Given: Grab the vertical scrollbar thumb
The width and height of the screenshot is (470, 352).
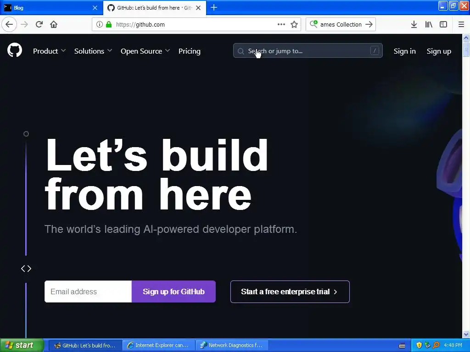Looking at the screenshot, I should [466, 49].
